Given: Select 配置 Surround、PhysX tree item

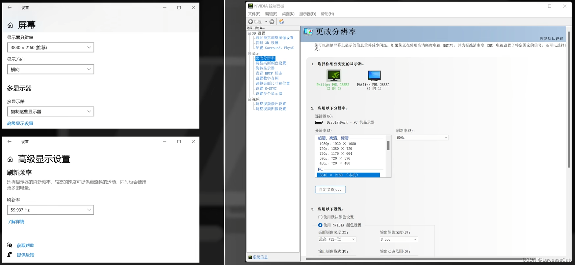Looking at the screenshot, I should [274, 48].
